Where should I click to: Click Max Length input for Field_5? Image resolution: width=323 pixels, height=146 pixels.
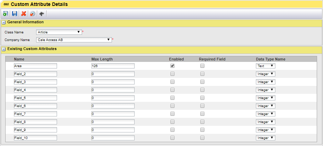[113, 98]
